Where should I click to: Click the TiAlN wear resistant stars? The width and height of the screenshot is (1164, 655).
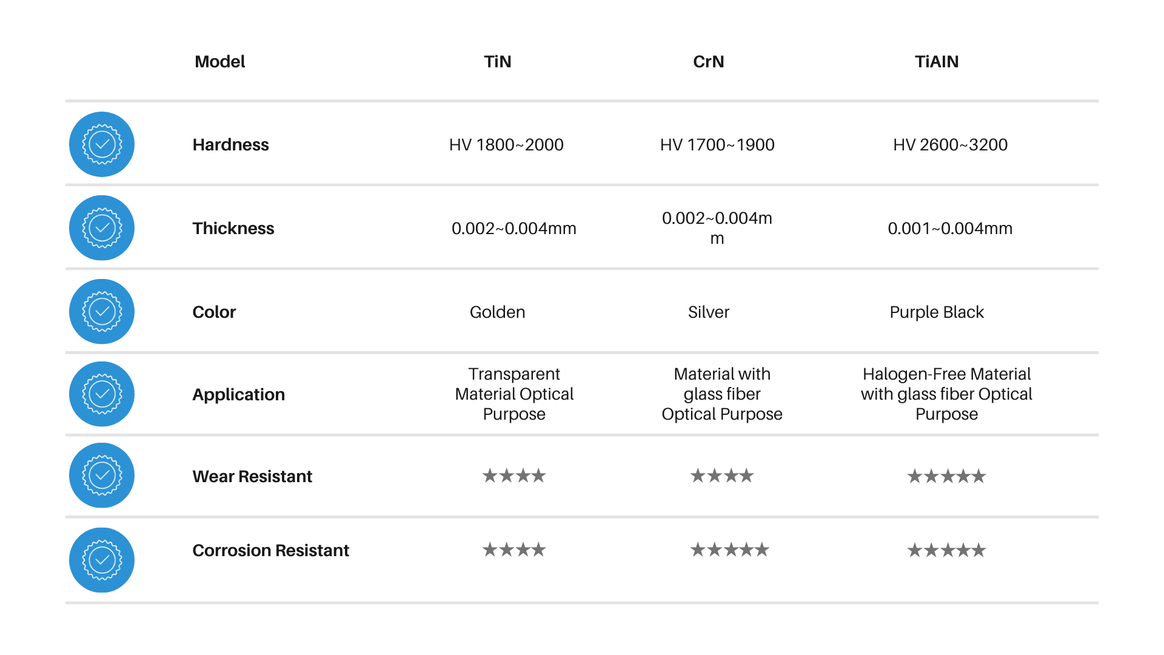[x=946, y=477]
